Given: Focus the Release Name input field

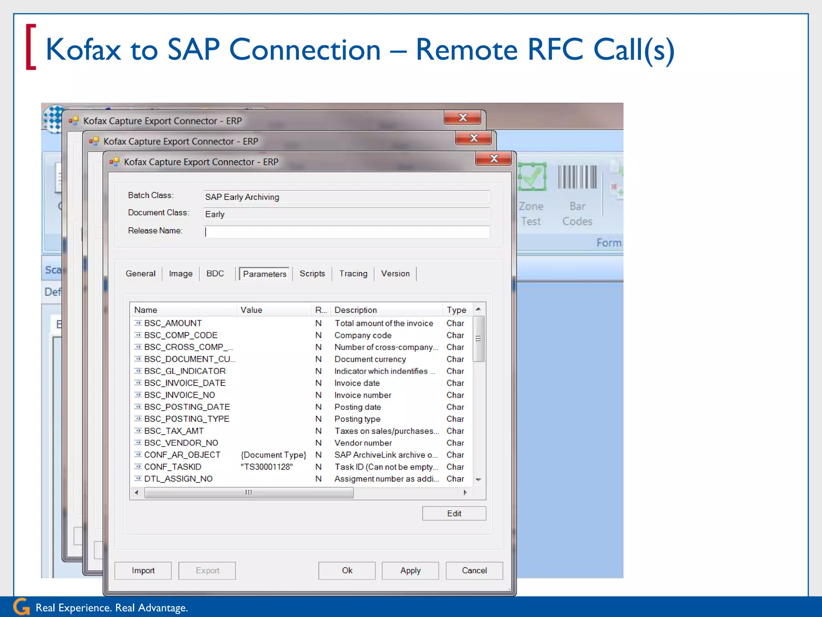Looking at the screenshot, I should pyautogui.click(x=347, y=232).
